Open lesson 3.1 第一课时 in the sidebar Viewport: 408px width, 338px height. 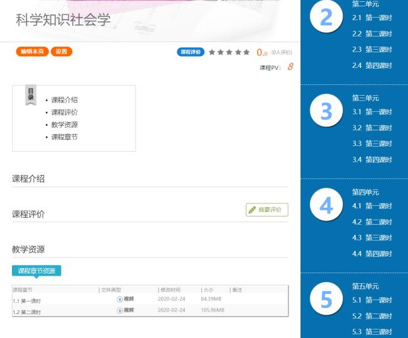point(372,112)
